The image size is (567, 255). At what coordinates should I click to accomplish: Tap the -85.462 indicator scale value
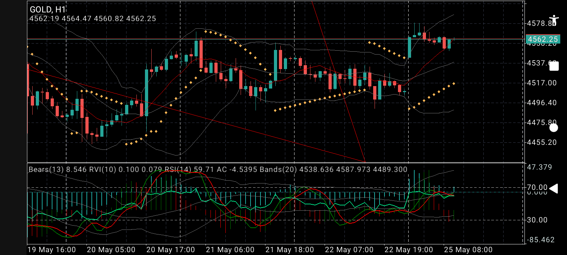coord(541,240)
